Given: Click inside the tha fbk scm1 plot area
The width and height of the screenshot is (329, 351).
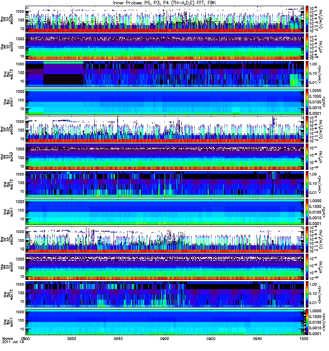Looking at the screenshot, I should [164, 102].
